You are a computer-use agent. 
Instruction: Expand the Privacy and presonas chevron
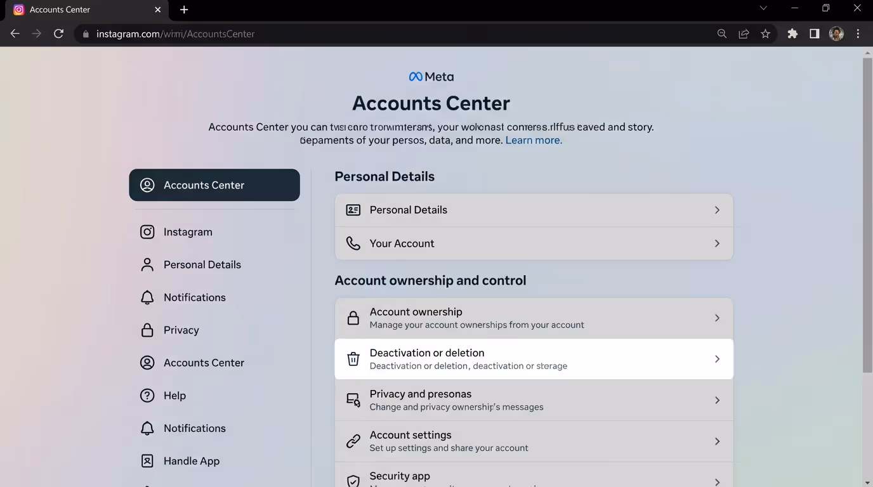(717, 400)
